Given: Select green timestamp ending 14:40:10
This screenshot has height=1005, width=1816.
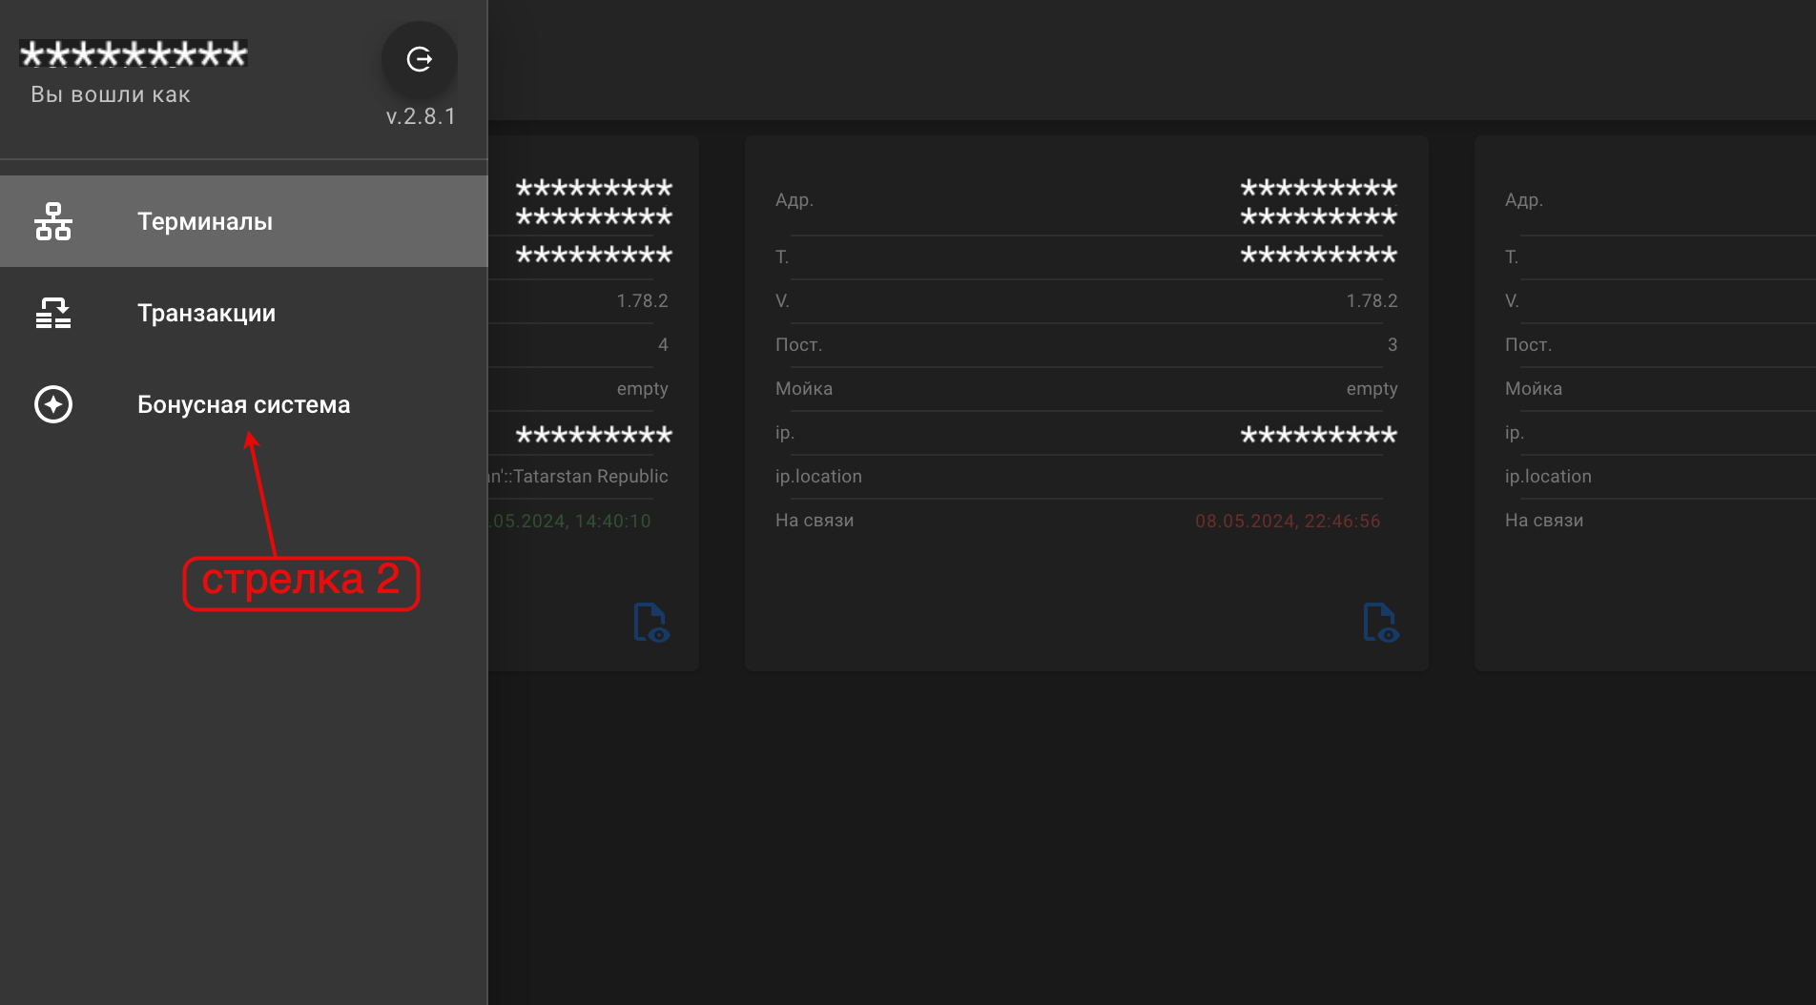Looking at the screenshot, I should [x=570, y=521].
